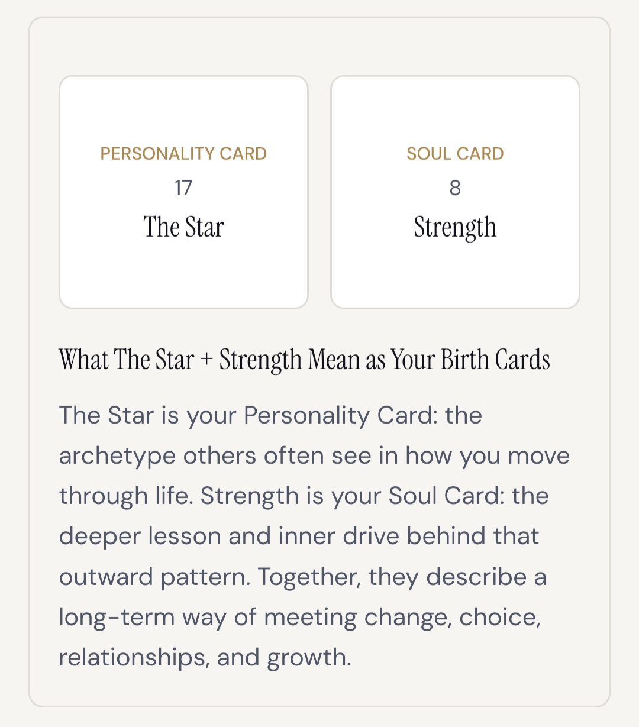The image size is (639, 727).
Task: Click the line 'long-term way of meeting change'
Action: (x=300, y=618)
